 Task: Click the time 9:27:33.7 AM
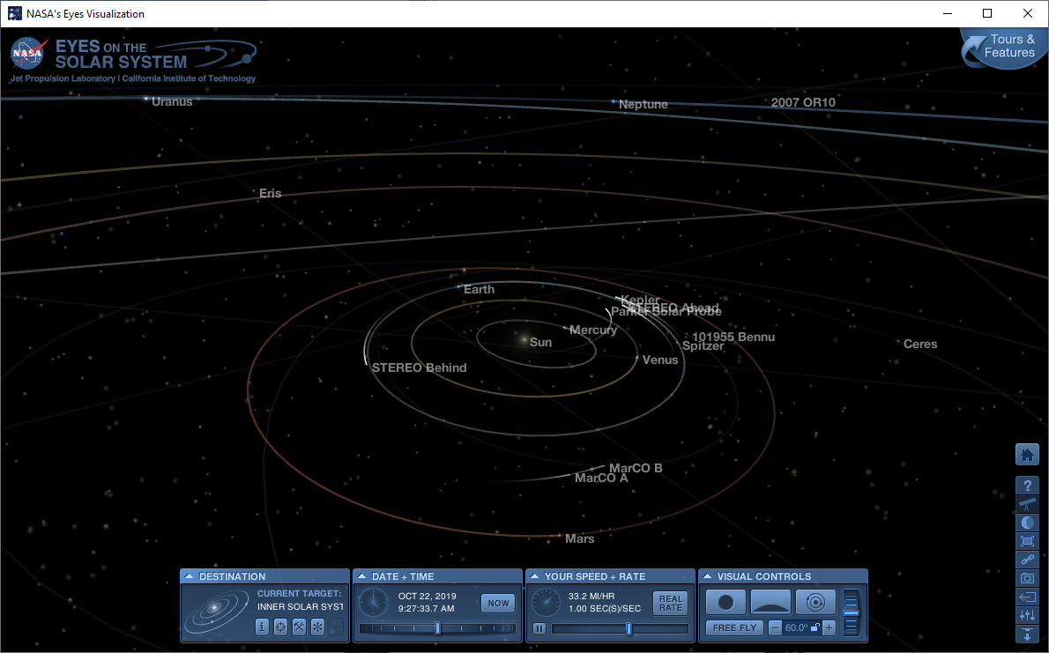point(426,609)
